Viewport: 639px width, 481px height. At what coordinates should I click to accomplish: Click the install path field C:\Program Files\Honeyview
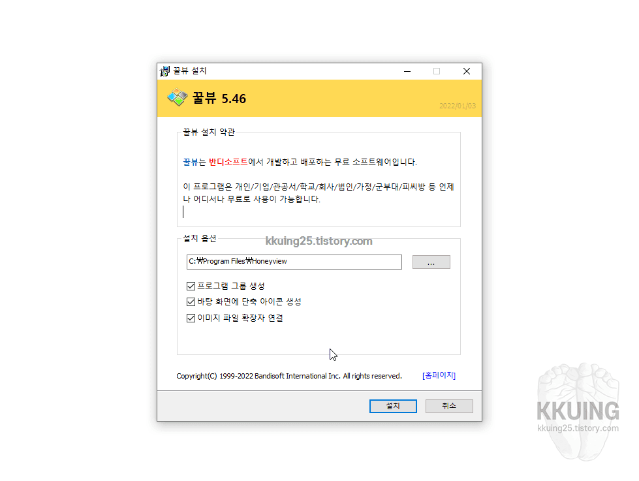[x=294, y=262]
